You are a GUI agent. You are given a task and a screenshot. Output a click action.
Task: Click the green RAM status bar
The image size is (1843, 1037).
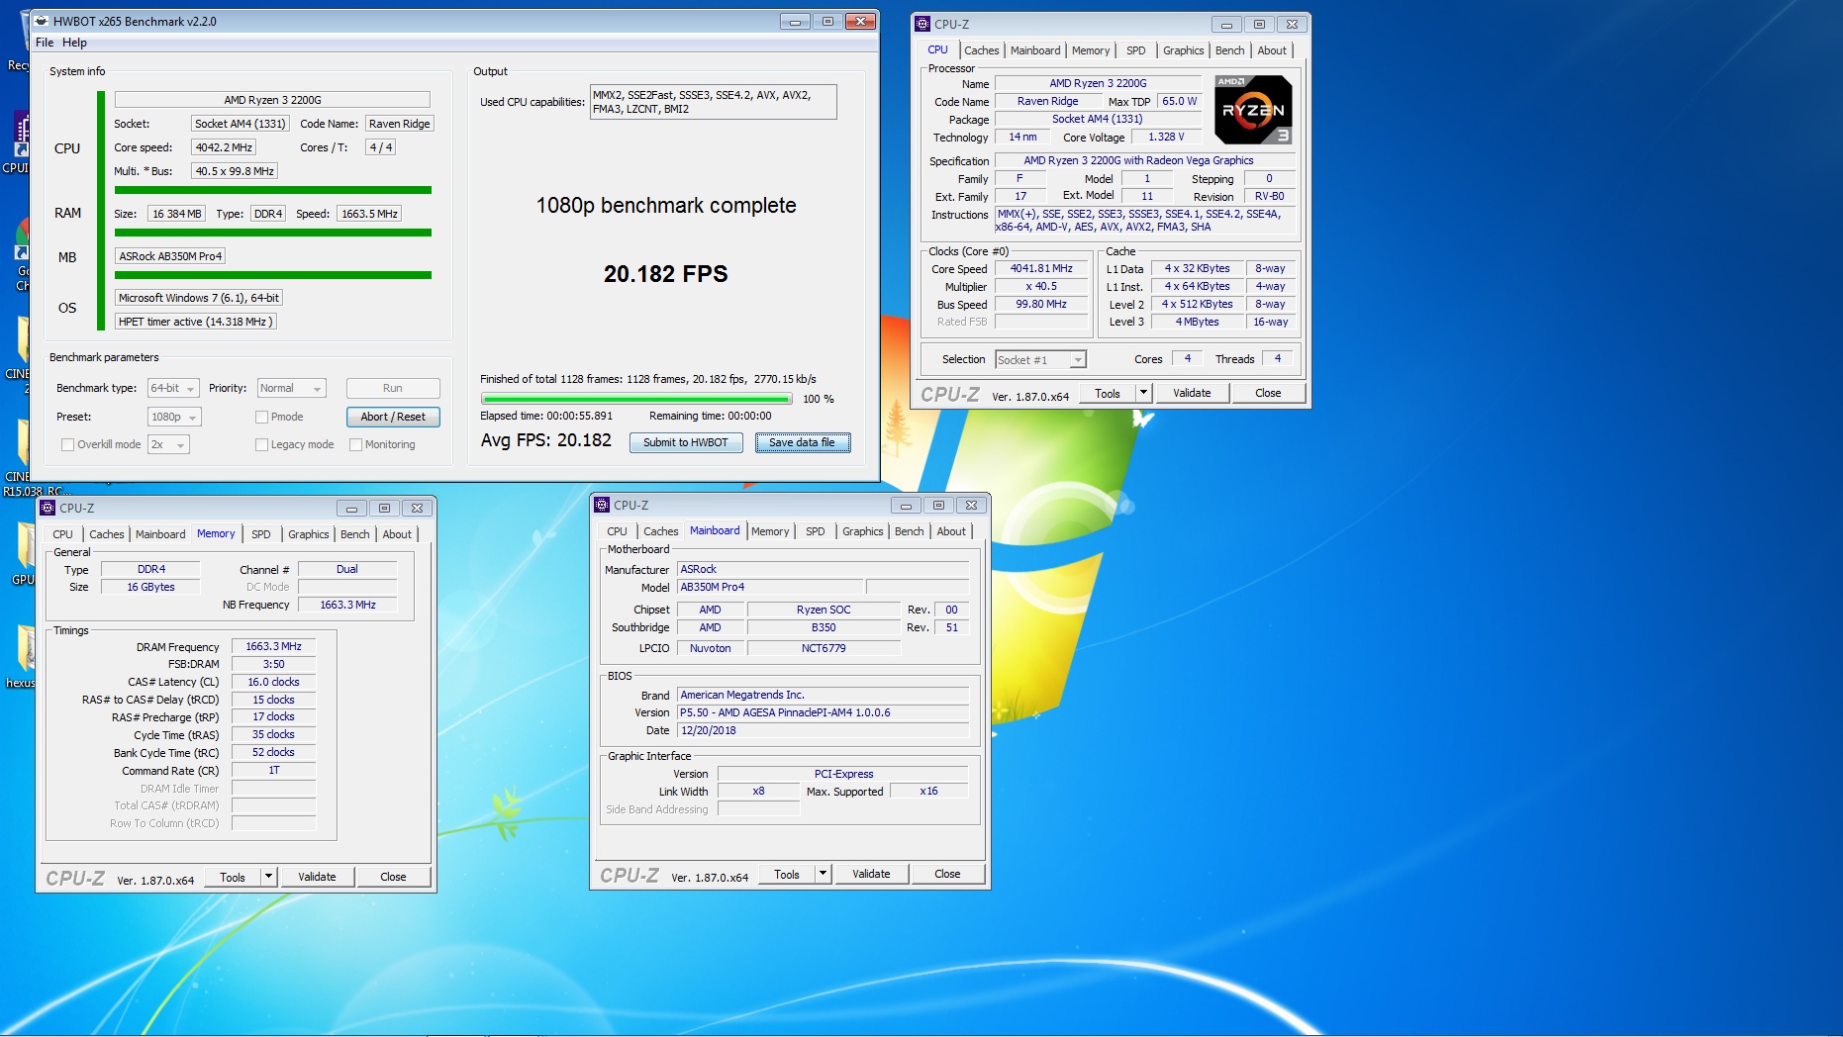coord(273,233)
